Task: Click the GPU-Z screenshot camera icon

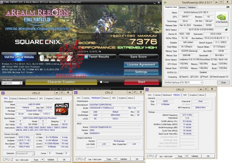Action: [228, 7]
